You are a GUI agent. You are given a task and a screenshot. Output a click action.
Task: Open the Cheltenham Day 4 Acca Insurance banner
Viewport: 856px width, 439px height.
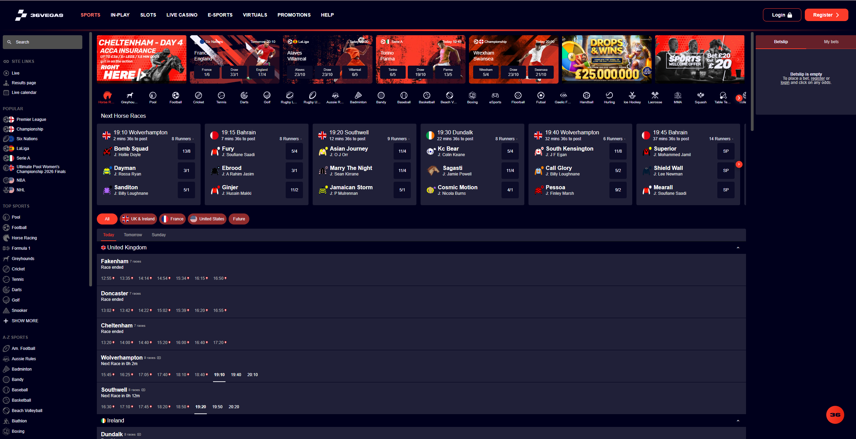pyautogui.click(x=141, y=59)
